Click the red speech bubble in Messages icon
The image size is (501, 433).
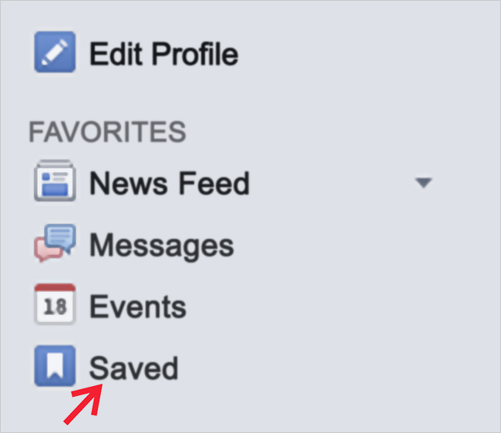tap(45, 250)
